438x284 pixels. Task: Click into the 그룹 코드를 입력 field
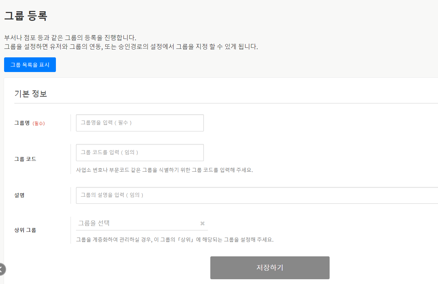(x=140, y=153)
